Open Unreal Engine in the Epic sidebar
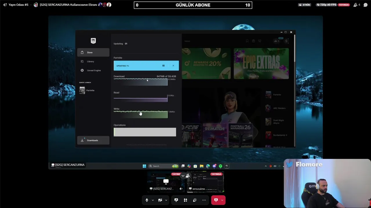 pos(93,70)
